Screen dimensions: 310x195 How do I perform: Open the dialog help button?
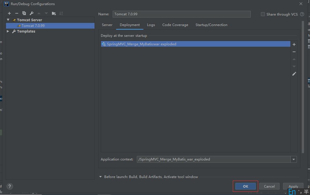[x=10, y=186]
